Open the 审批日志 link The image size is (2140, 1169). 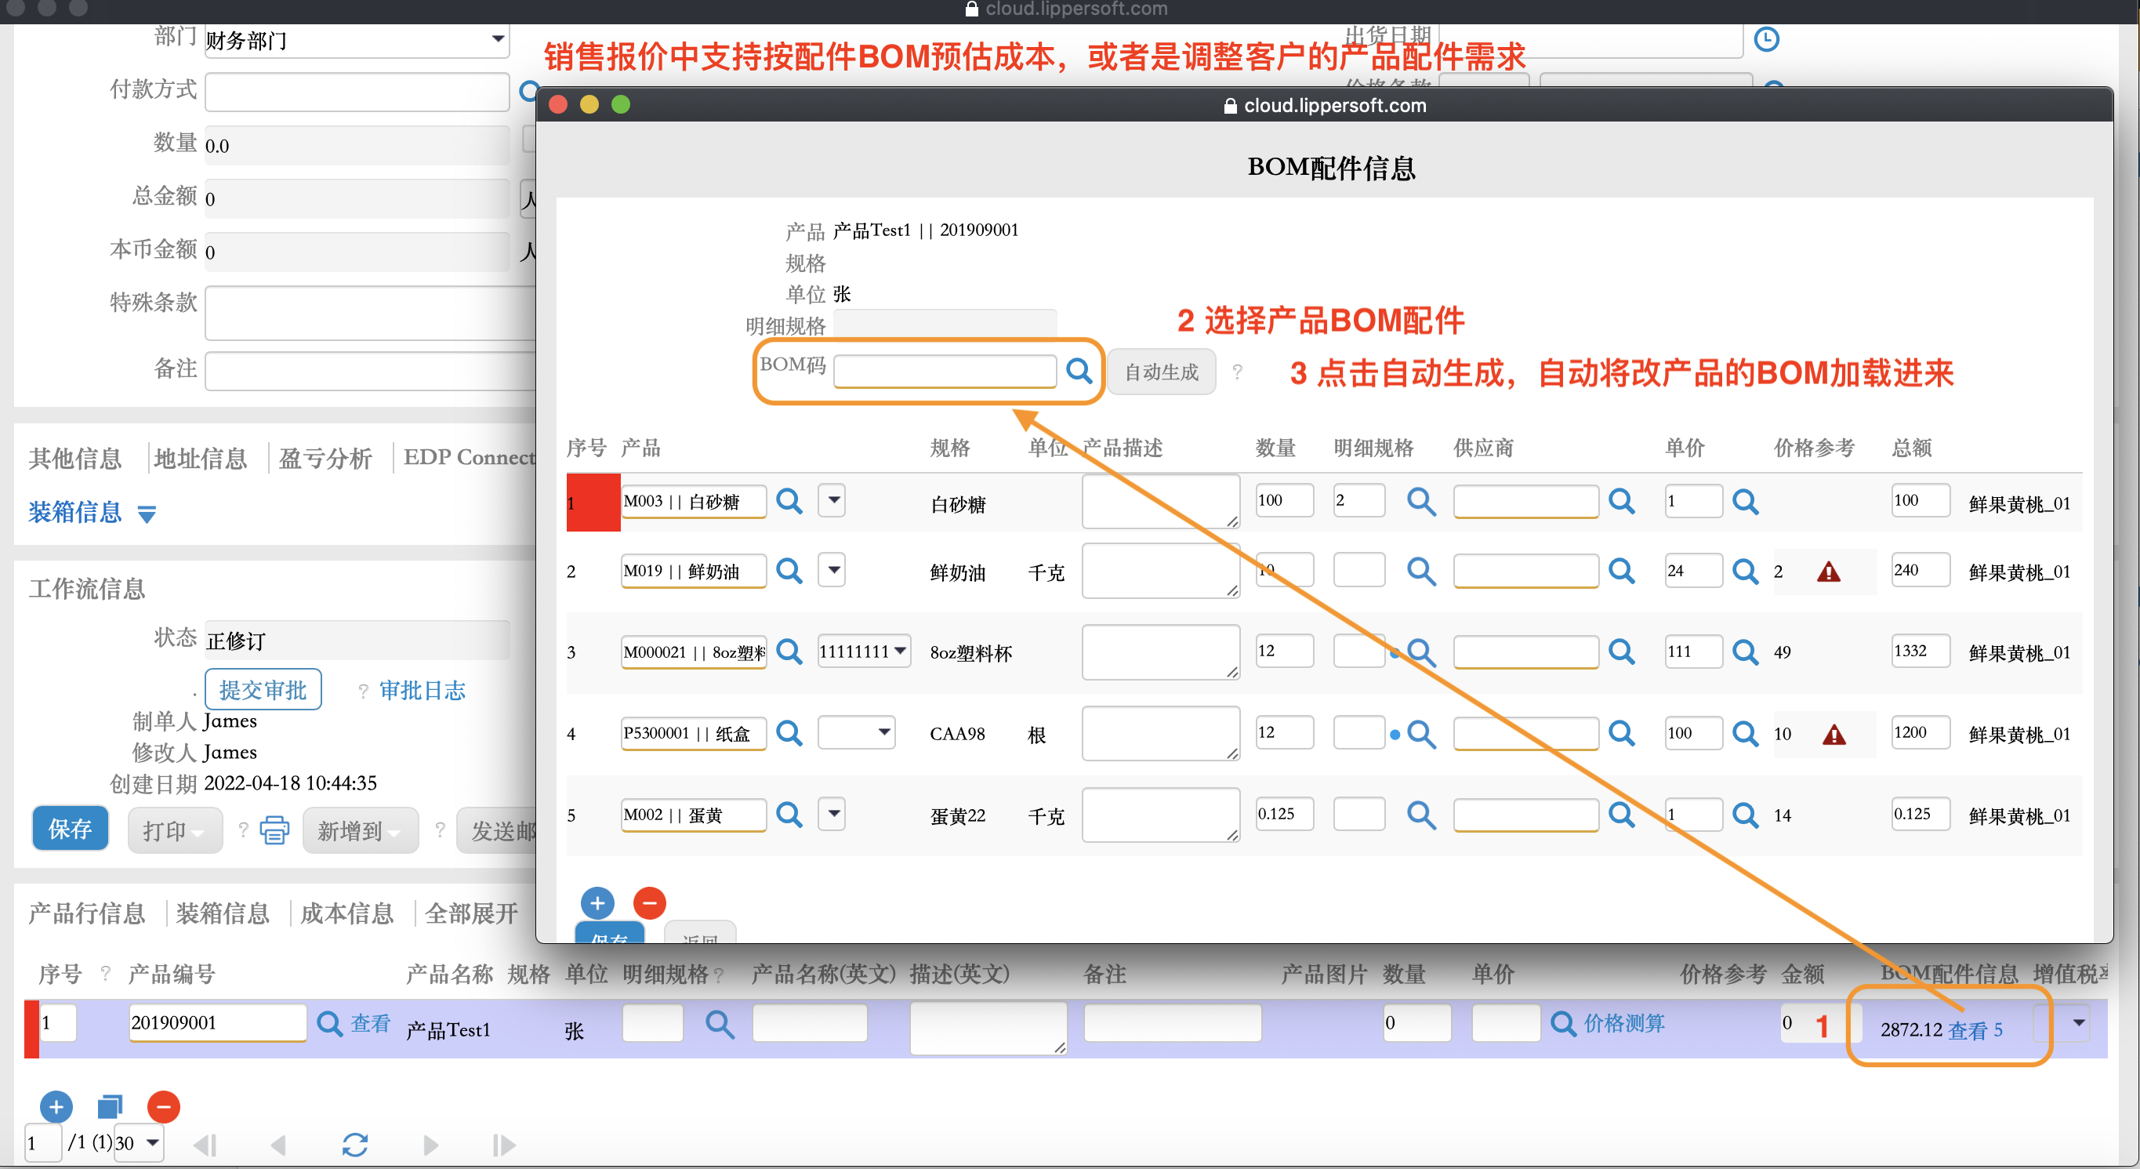coord(422,690)
